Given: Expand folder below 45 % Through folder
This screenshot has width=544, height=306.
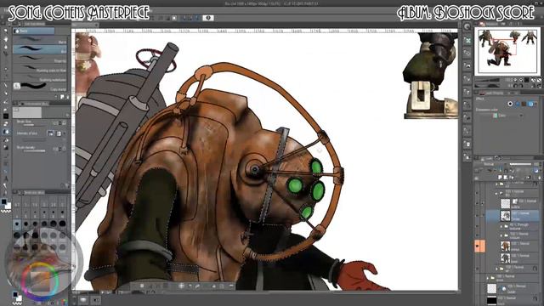Looking at the screenshot, I should pos(501,235).
